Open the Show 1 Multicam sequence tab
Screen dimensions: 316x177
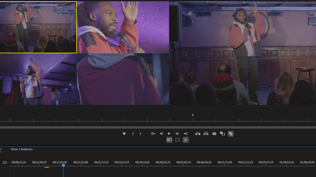(x=22, y=149)
